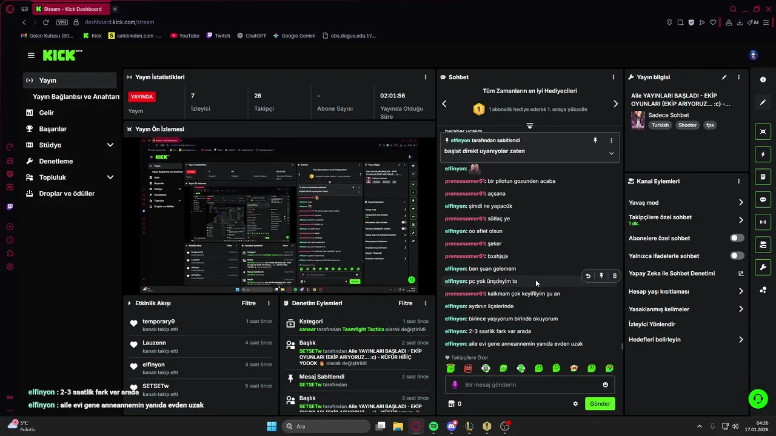The image size is (776, 436).
Task: Open Yayın Bağlantısı ve Anahtarı page
Action: pyautogui.click(x=76, y=96)
